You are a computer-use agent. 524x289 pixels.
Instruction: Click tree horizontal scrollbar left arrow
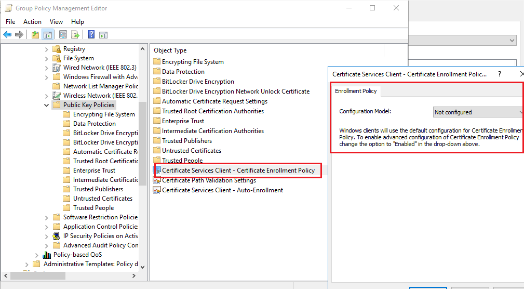tap(6, 275)
